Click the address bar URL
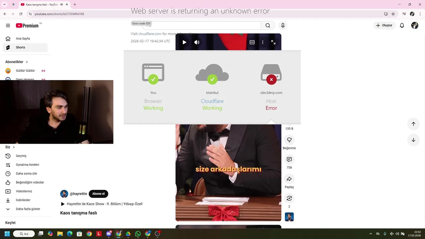425x239 pixels. pos(59,14)
